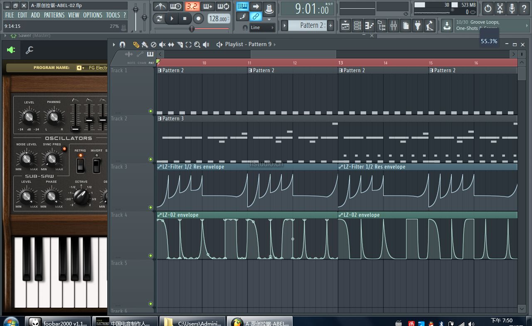Open the Pattern 2 selector dropdown
Image resolution: width=532 pixels, height=326 pixels.
click(x=308, y=25)
